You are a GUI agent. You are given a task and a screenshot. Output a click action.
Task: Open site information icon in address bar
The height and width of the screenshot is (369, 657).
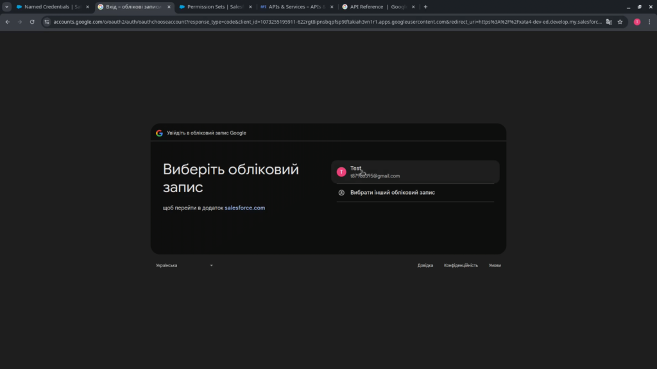pos(47,22)
